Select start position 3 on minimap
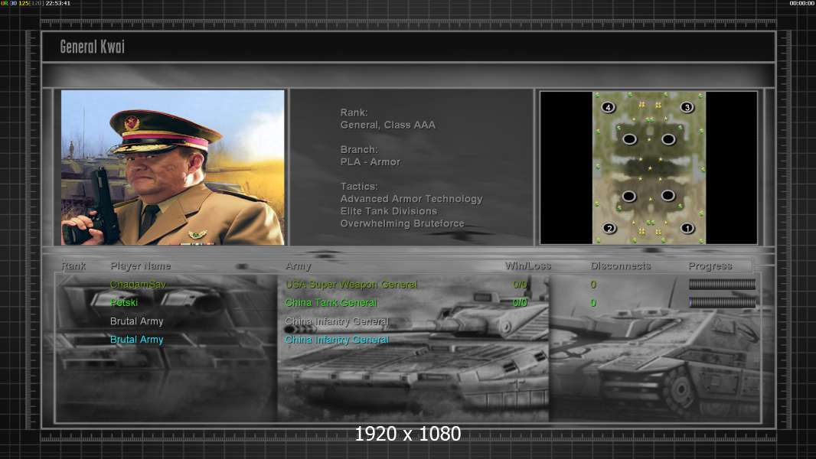This screenshot has height=459, width=816. coord(687,107)
